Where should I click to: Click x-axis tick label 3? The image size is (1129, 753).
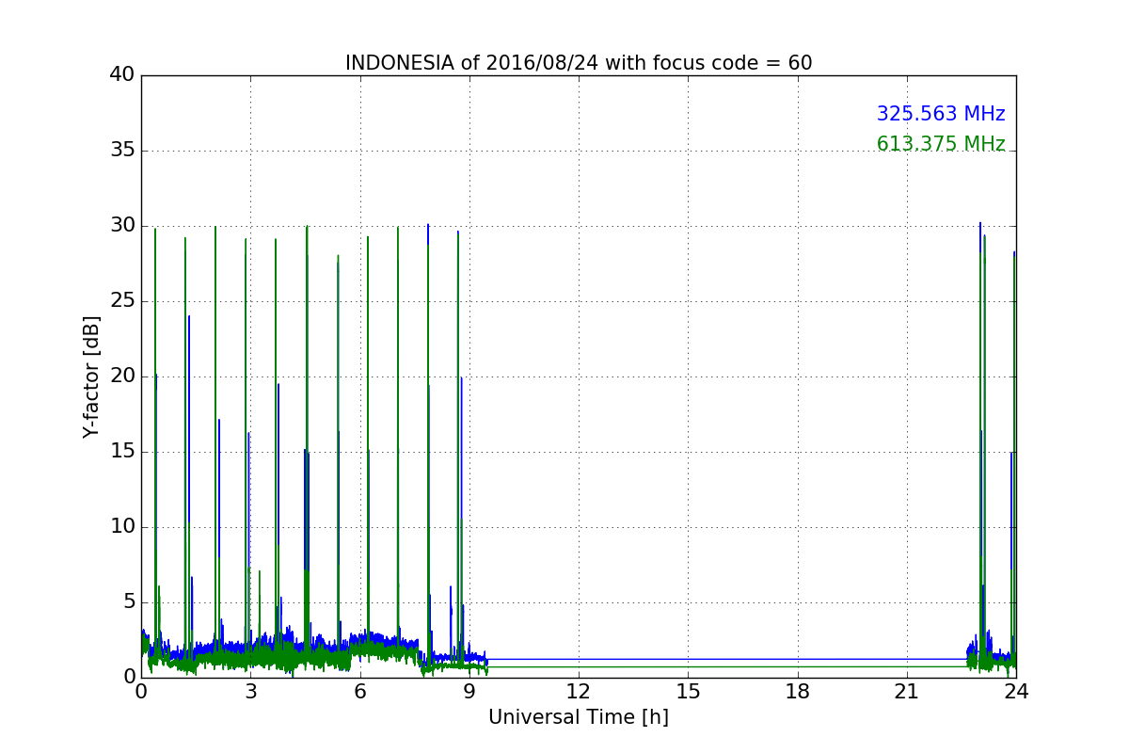250,691
